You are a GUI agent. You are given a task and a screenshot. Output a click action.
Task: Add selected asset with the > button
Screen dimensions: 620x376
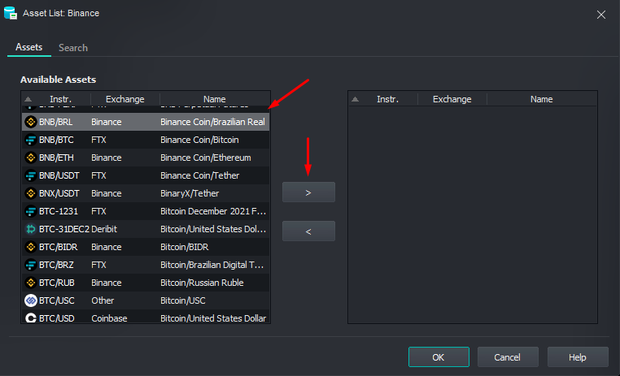(x=308, y=192)
